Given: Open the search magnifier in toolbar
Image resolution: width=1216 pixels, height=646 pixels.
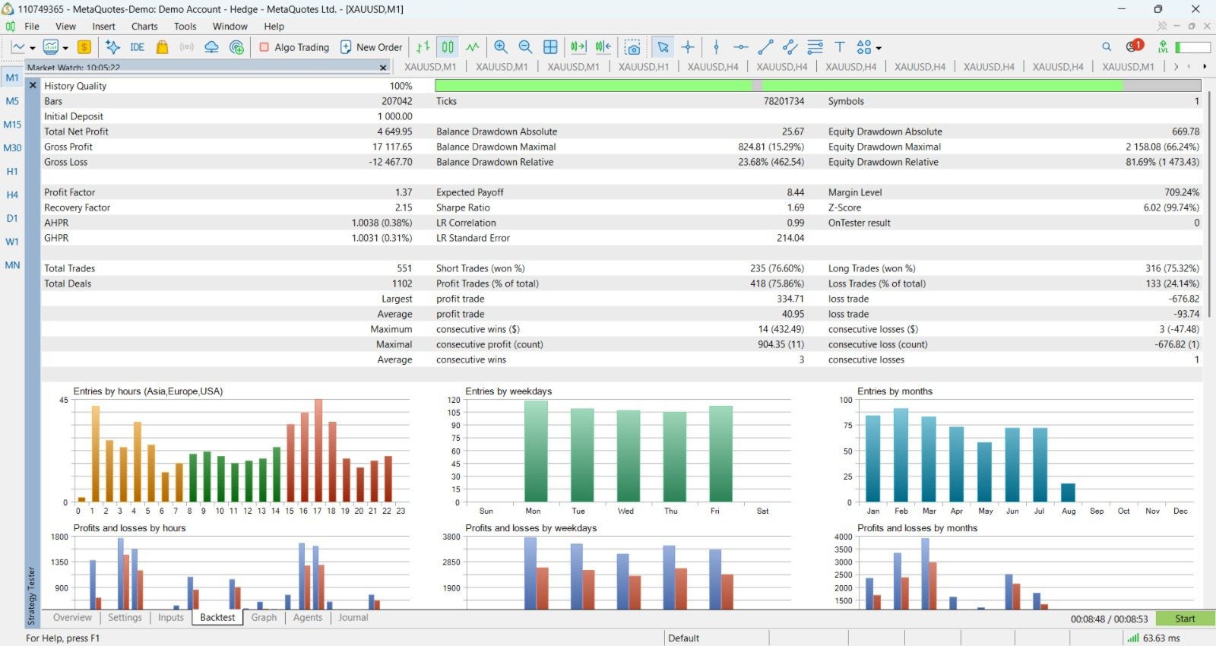Looking at the screenshot, I should click(x=1107, y=47).
